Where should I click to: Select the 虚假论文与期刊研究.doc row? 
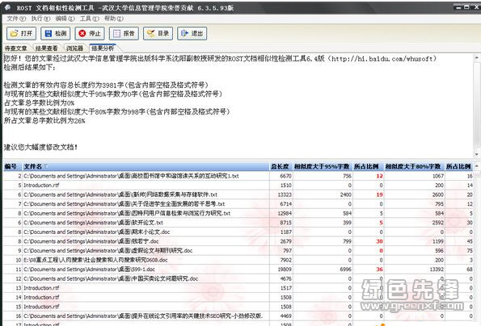pos(238,251)
